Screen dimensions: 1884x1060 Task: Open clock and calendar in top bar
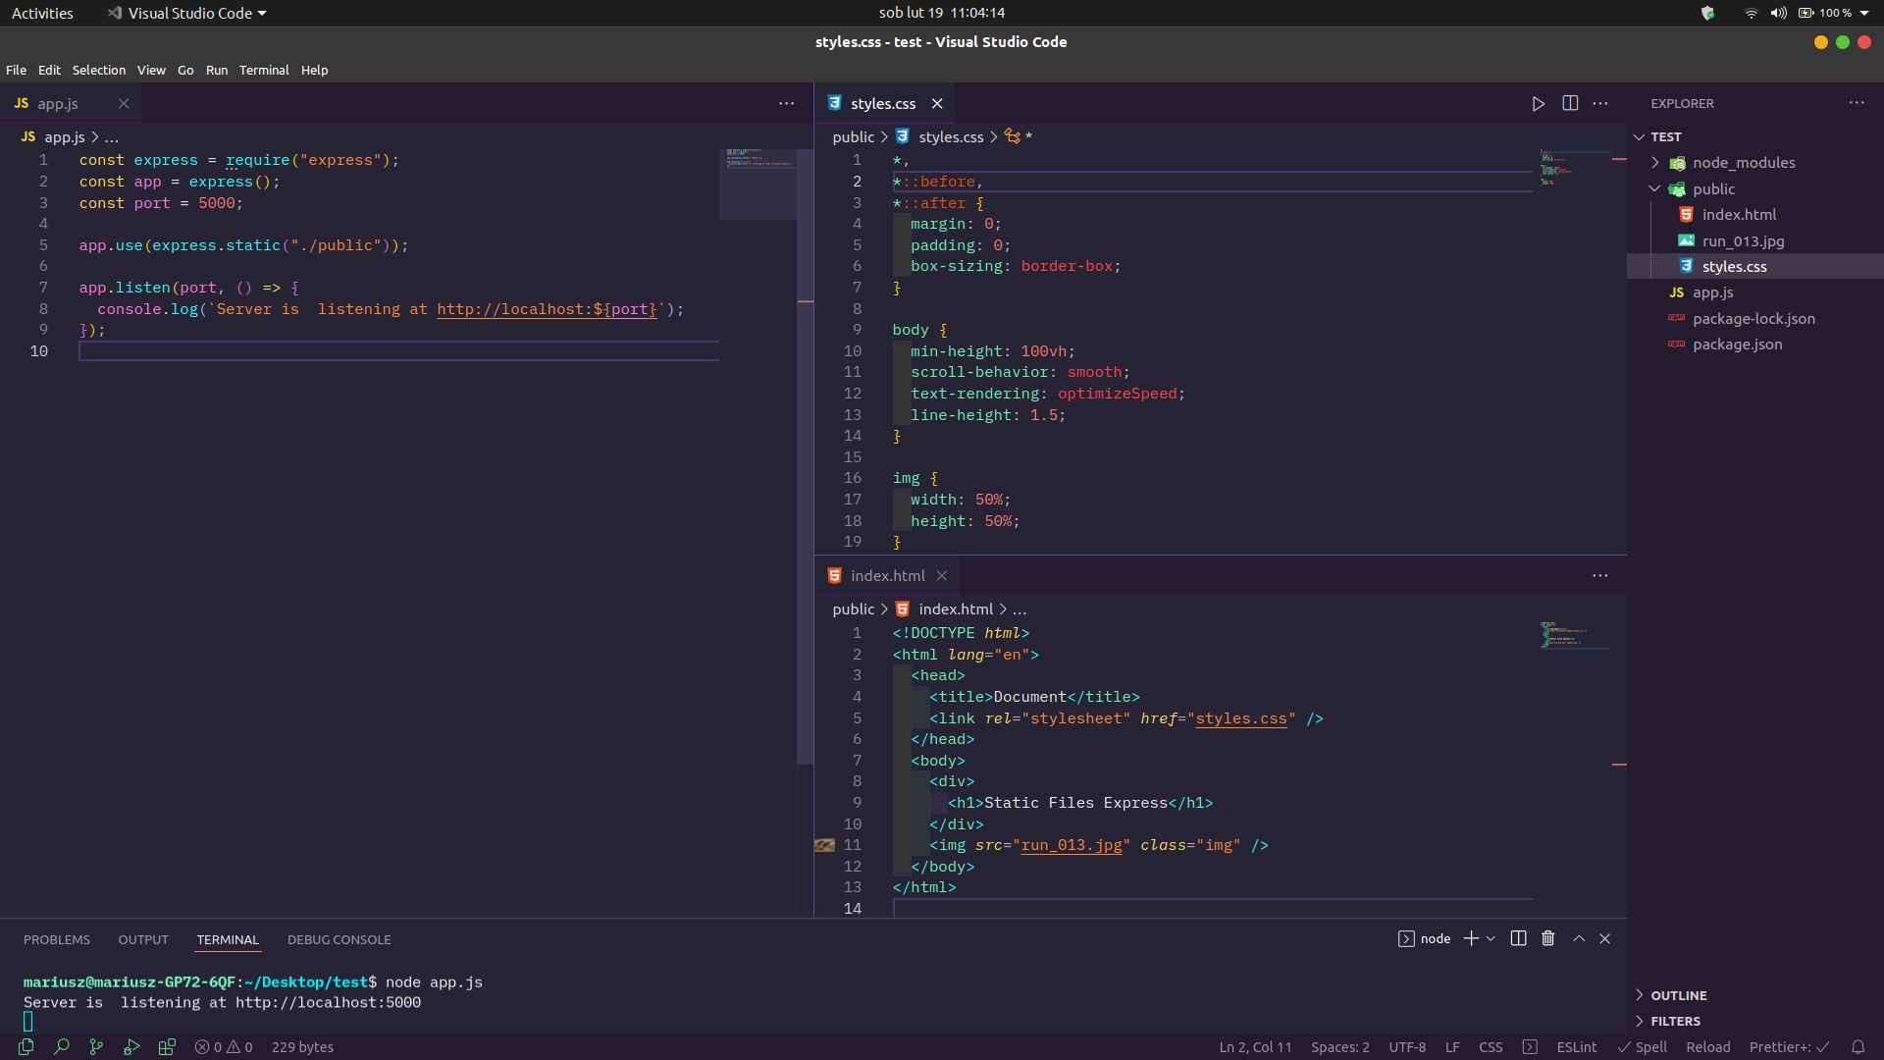(942, 13)
